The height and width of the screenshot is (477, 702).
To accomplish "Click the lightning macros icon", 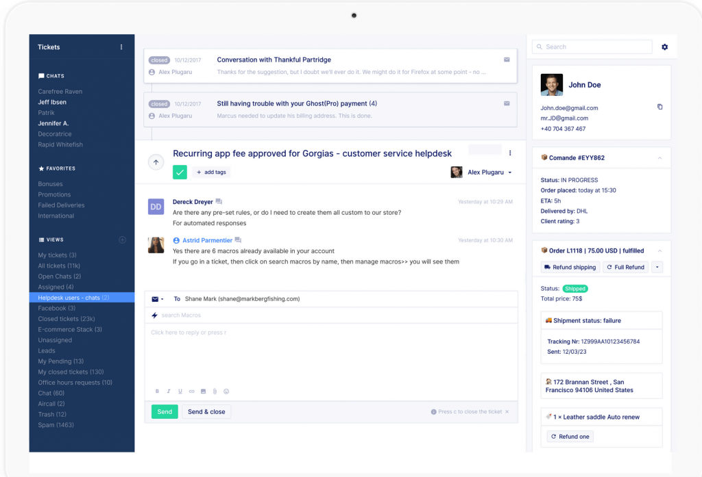I will coord(154,315).
